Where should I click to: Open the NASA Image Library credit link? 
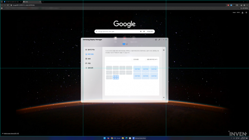click(x=11, y=133)
